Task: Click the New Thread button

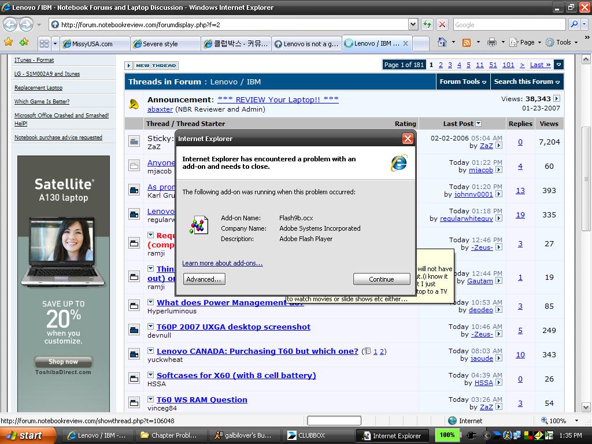Action: pyautogui.click(x=156, y=65)
